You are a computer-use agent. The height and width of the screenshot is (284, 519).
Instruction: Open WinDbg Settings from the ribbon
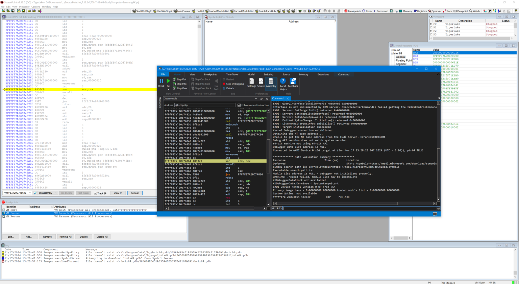[x=251, y=81]
